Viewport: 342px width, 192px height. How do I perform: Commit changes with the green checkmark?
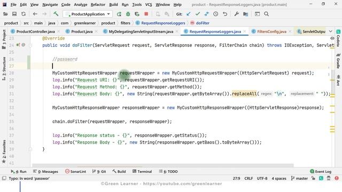(x=198, y=14)
